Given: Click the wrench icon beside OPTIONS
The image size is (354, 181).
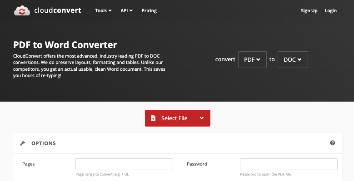Looking at the screenshot, I should point(23,143).
